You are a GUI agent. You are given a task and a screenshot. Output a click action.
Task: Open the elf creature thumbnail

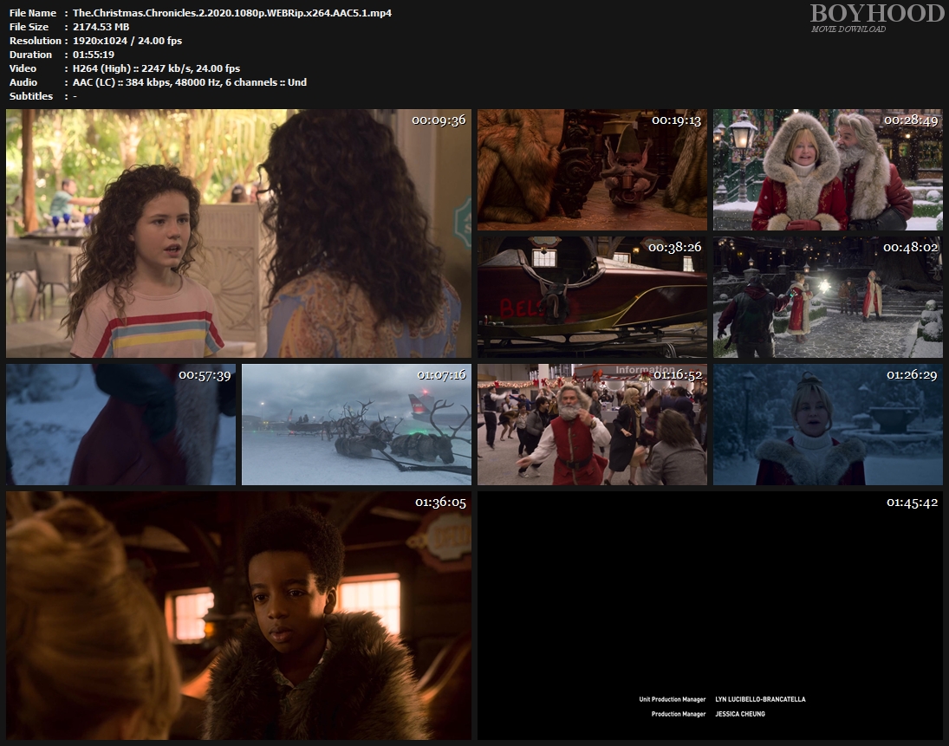tap(592, 170)
